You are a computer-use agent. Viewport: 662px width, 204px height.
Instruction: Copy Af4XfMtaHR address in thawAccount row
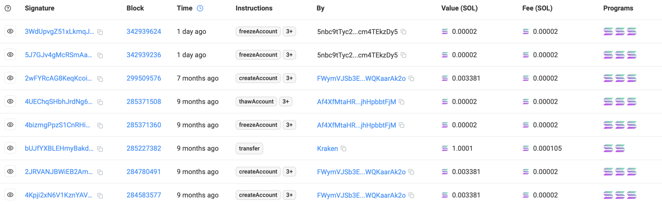click(402, 102)
